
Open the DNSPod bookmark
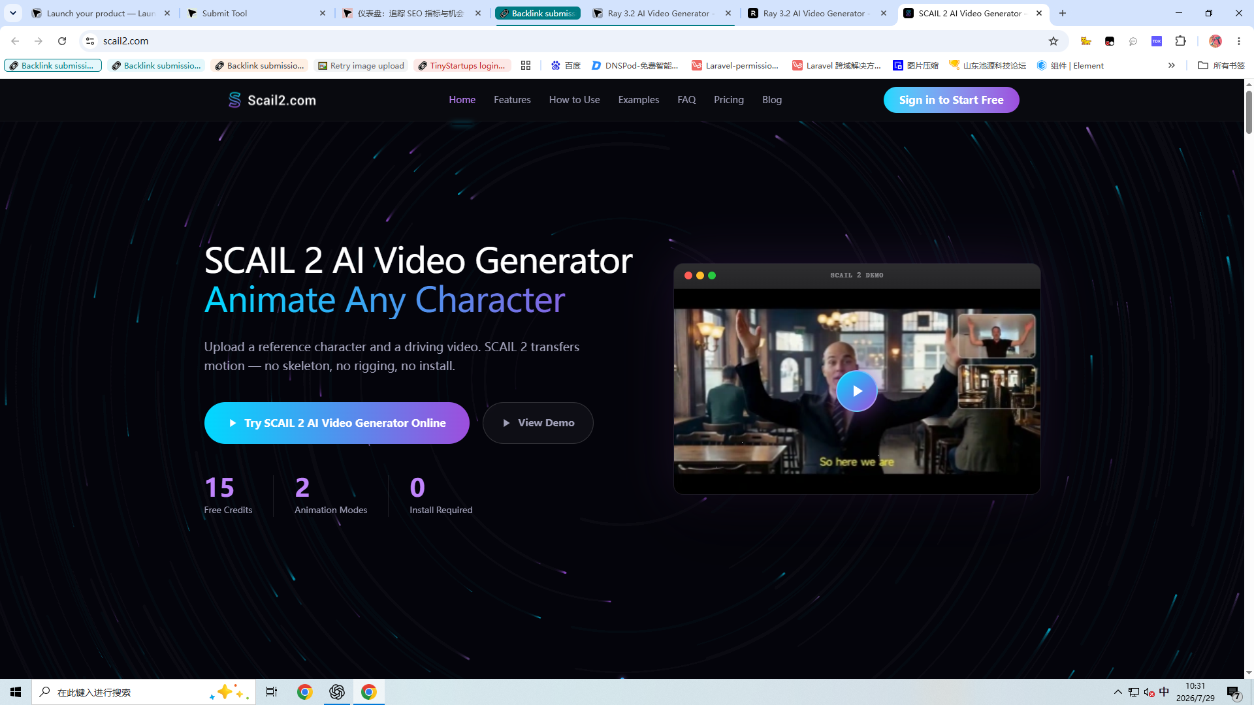pyautogui.click(x=635, y=65)
